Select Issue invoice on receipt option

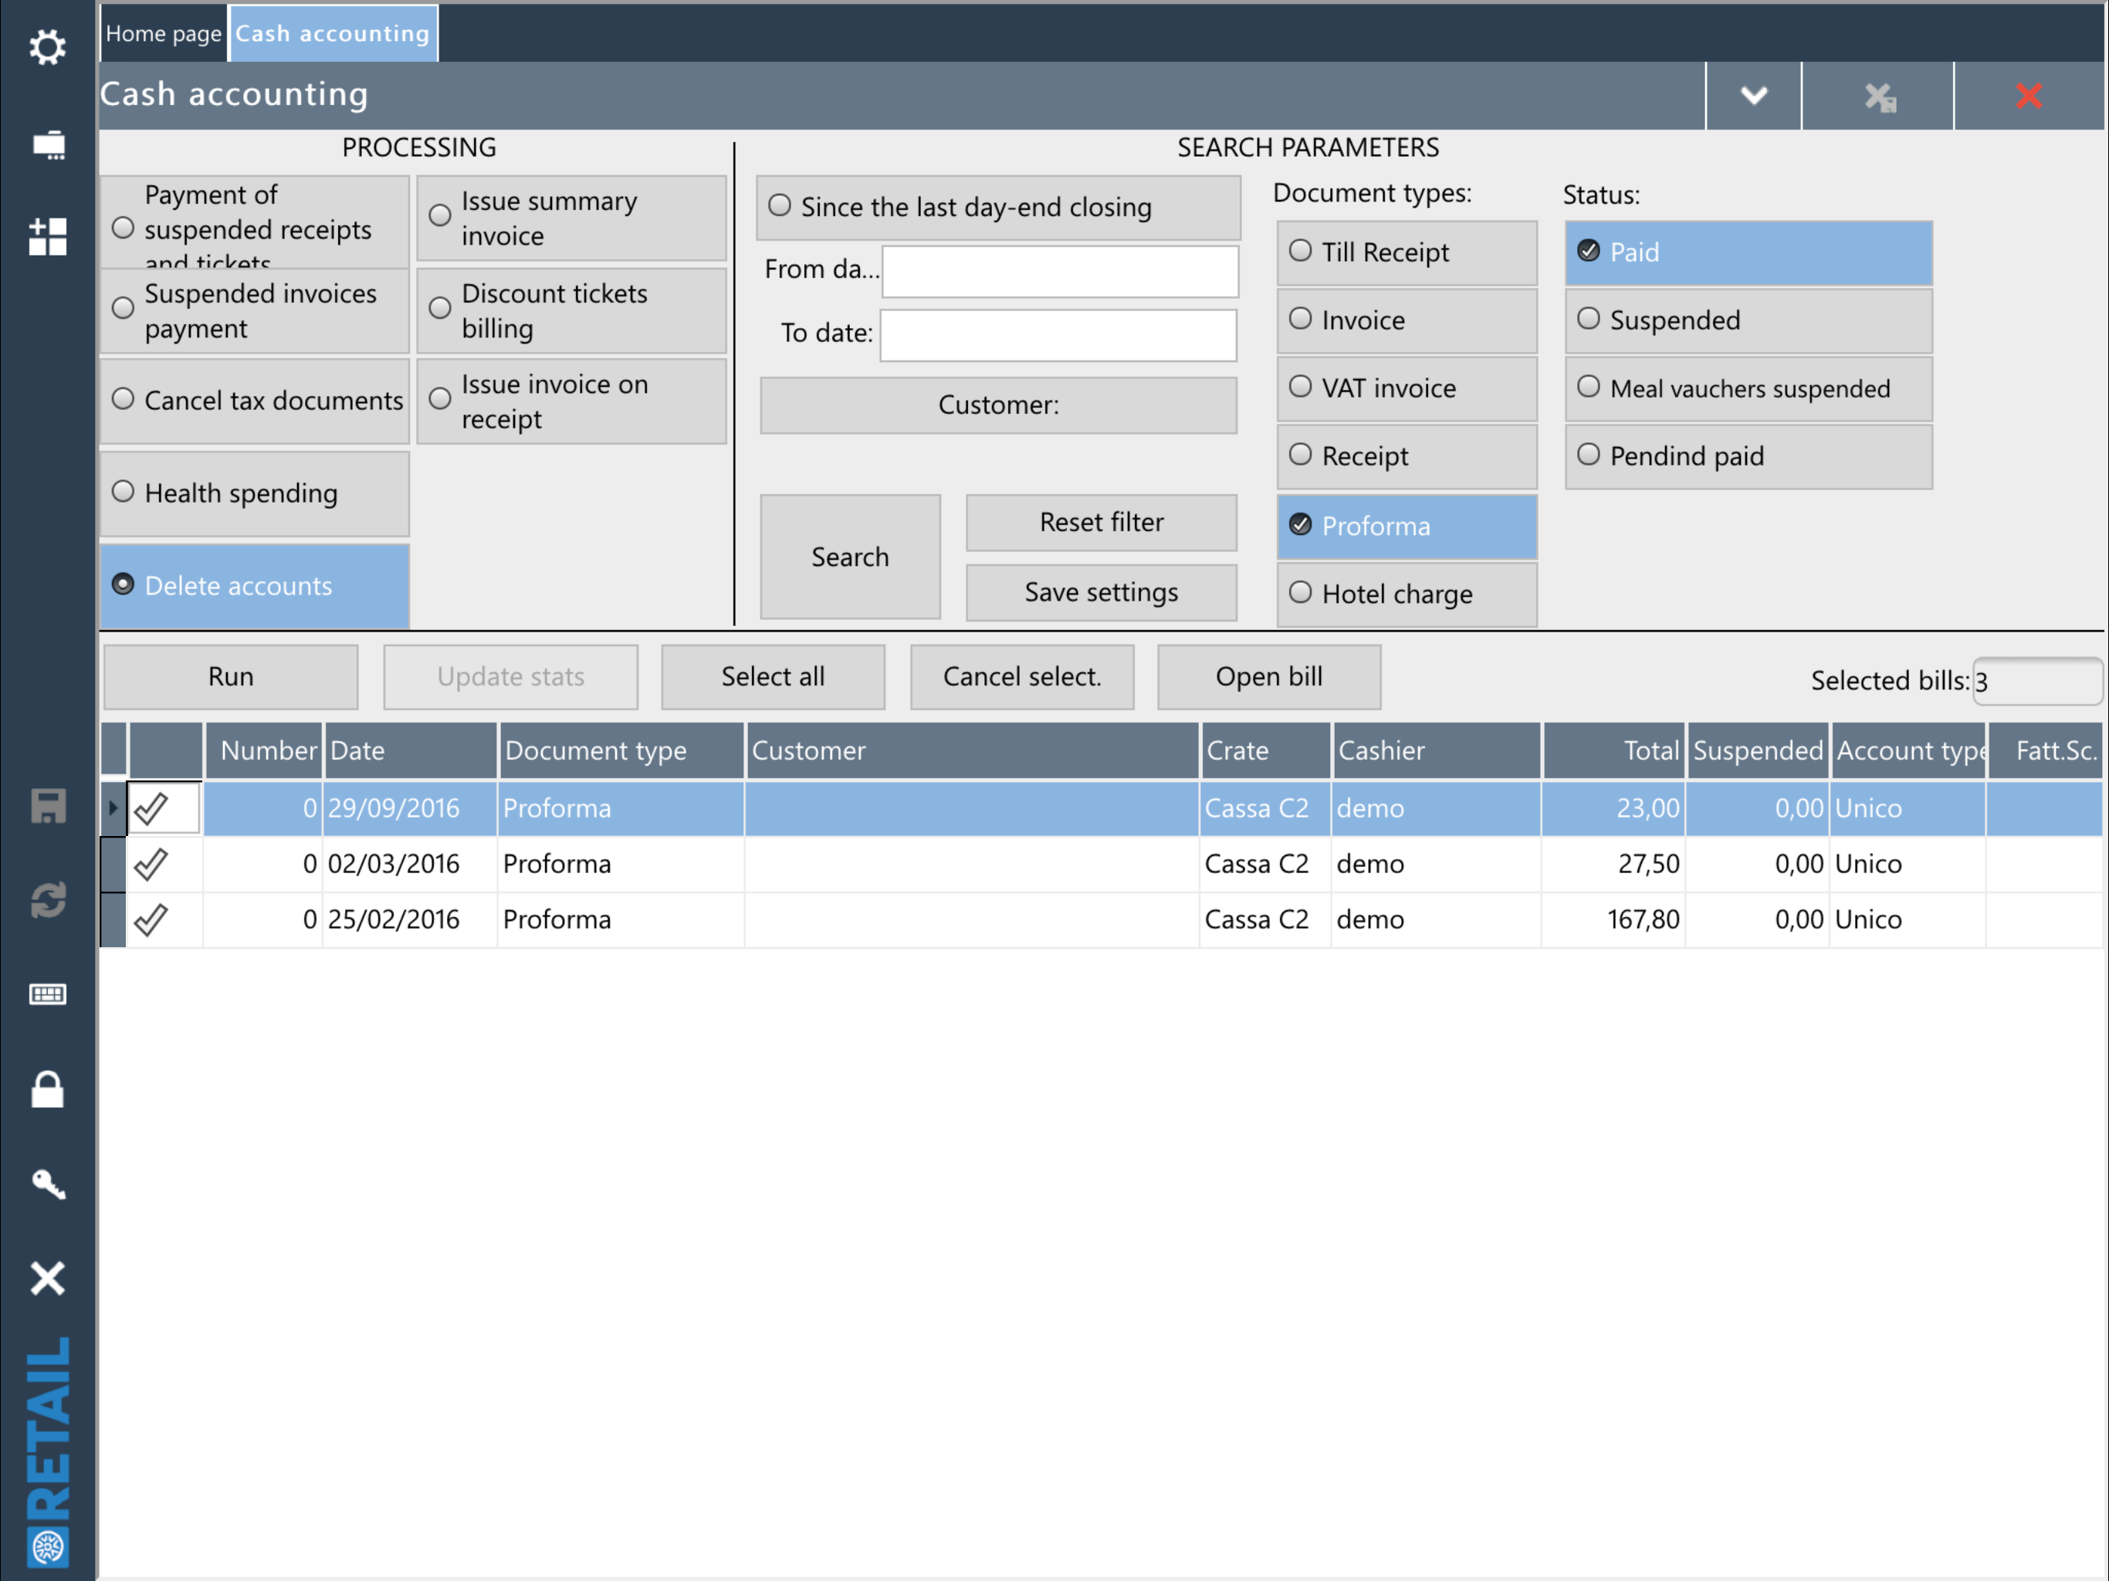click(572, 401)
